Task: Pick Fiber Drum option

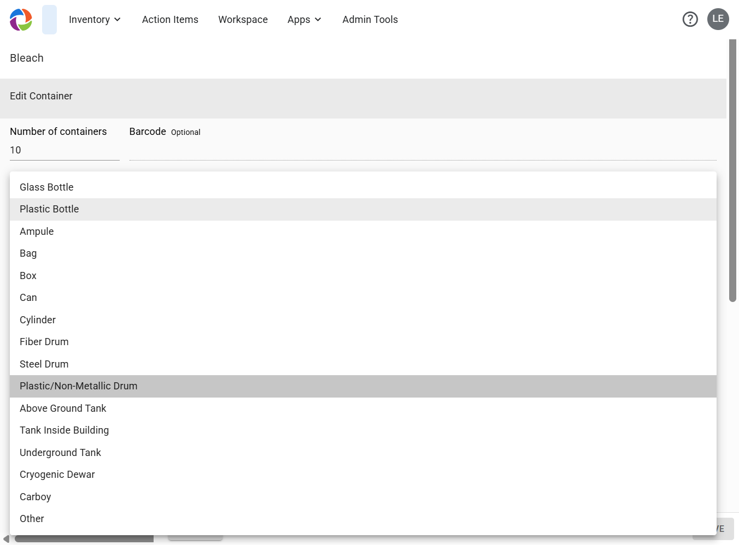Action: click(x=363, y=342)
